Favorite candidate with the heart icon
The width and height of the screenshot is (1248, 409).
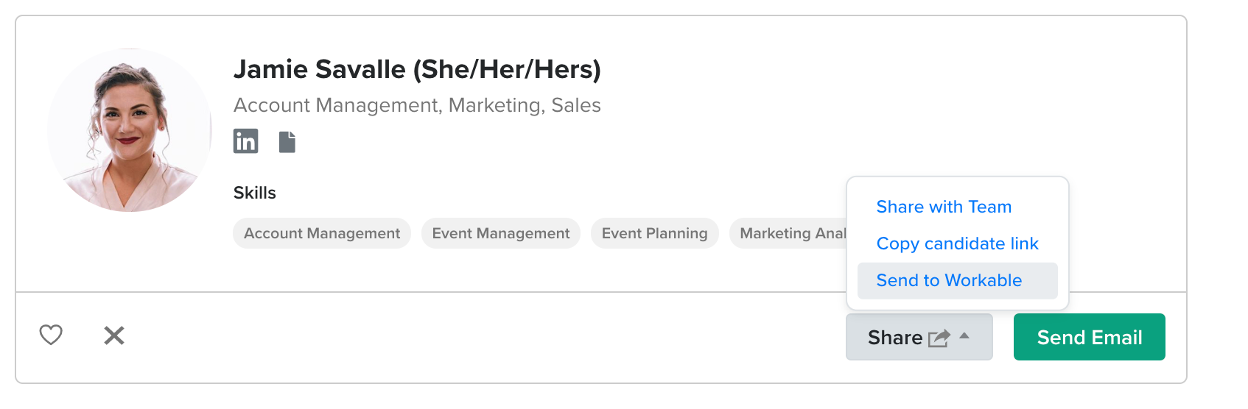point(51,335)
